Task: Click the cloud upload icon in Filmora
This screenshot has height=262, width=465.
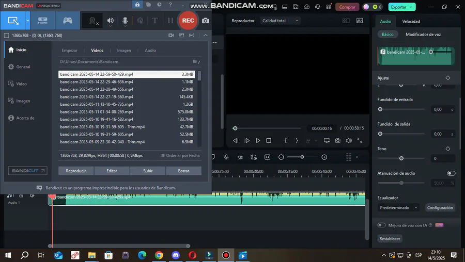Action: point(306,7)
